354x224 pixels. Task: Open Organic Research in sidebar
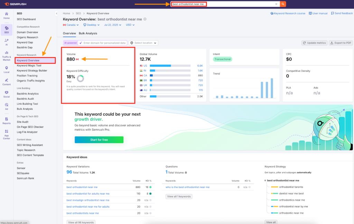pyautogui.click(x=27, y=37)
